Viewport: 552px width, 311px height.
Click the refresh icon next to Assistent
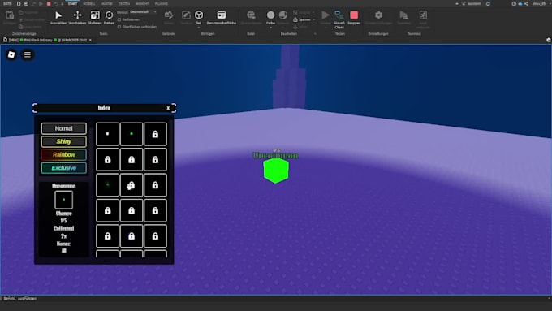[488, 3]
